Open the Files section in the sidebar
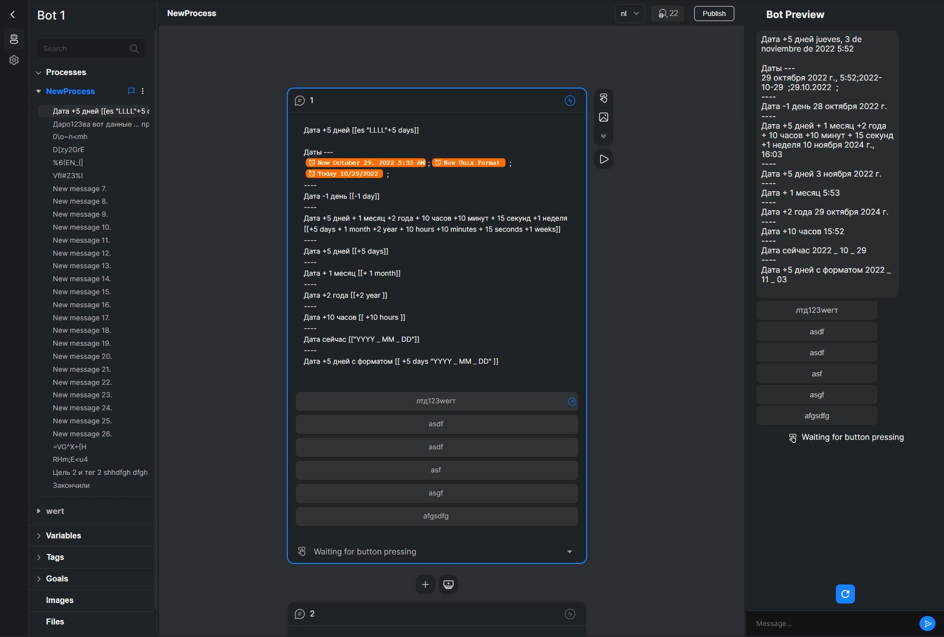This screenshot has height=637, width=944. 55,621
